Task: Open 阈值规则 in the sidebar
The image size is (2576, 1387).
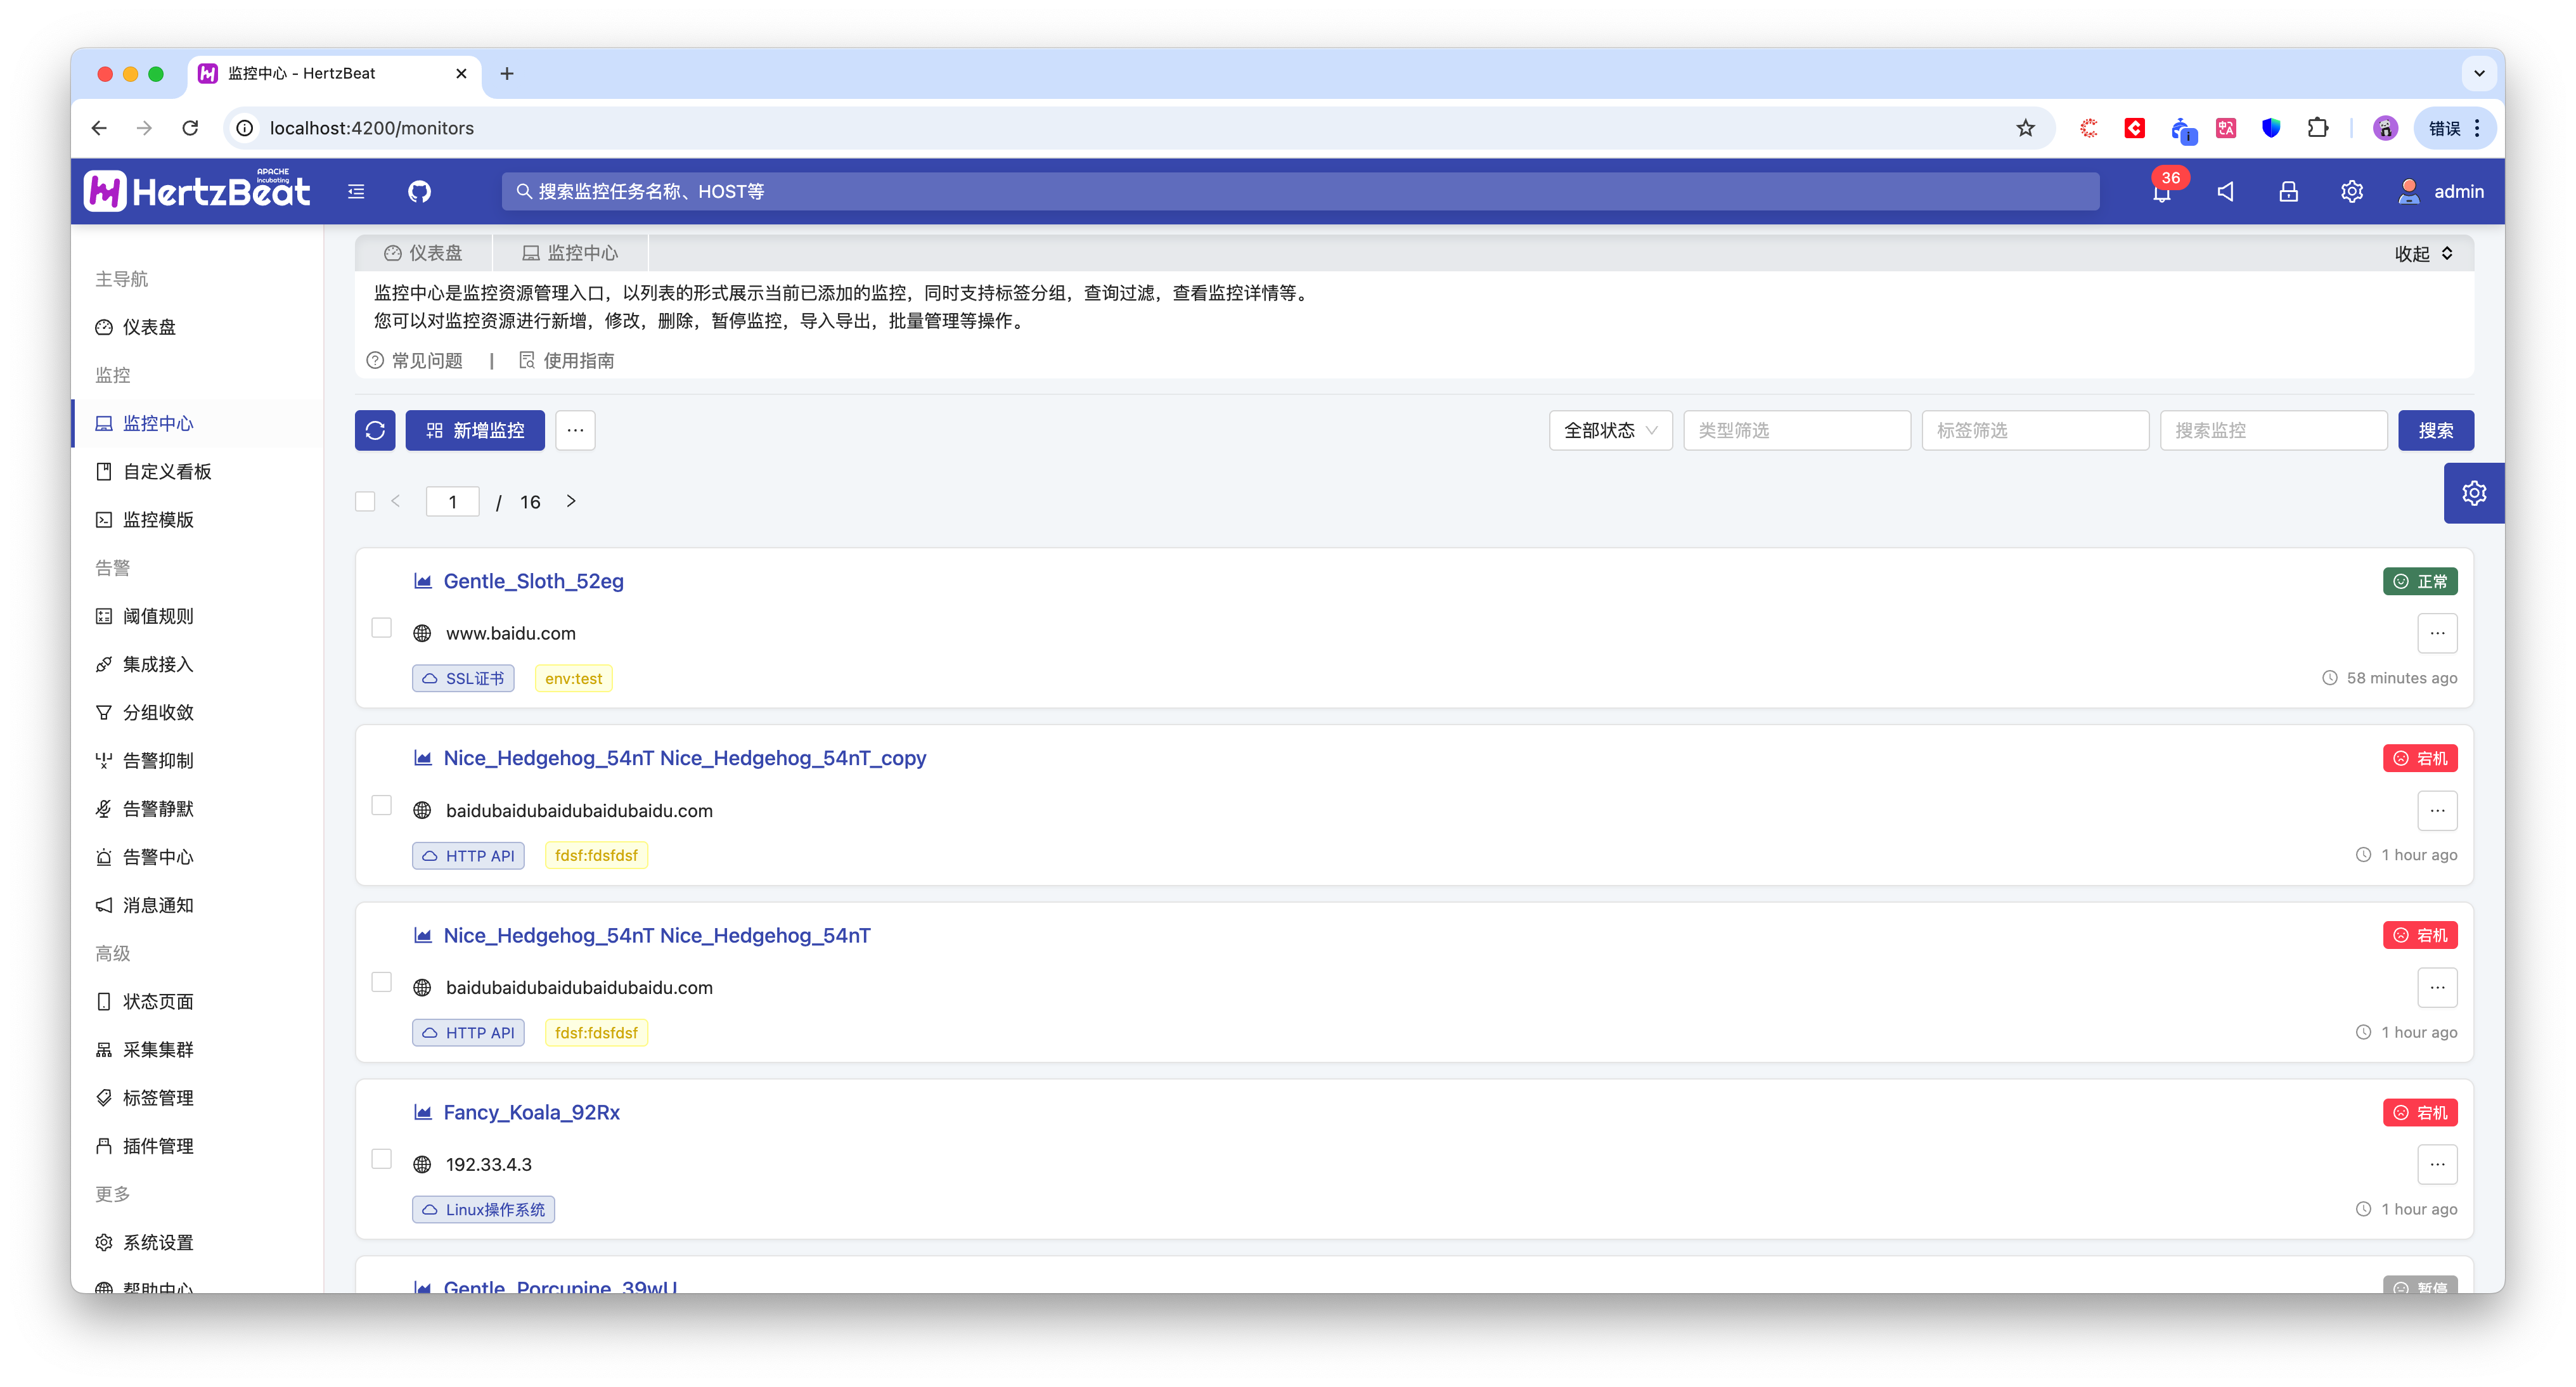Action: tap(158, 616)
